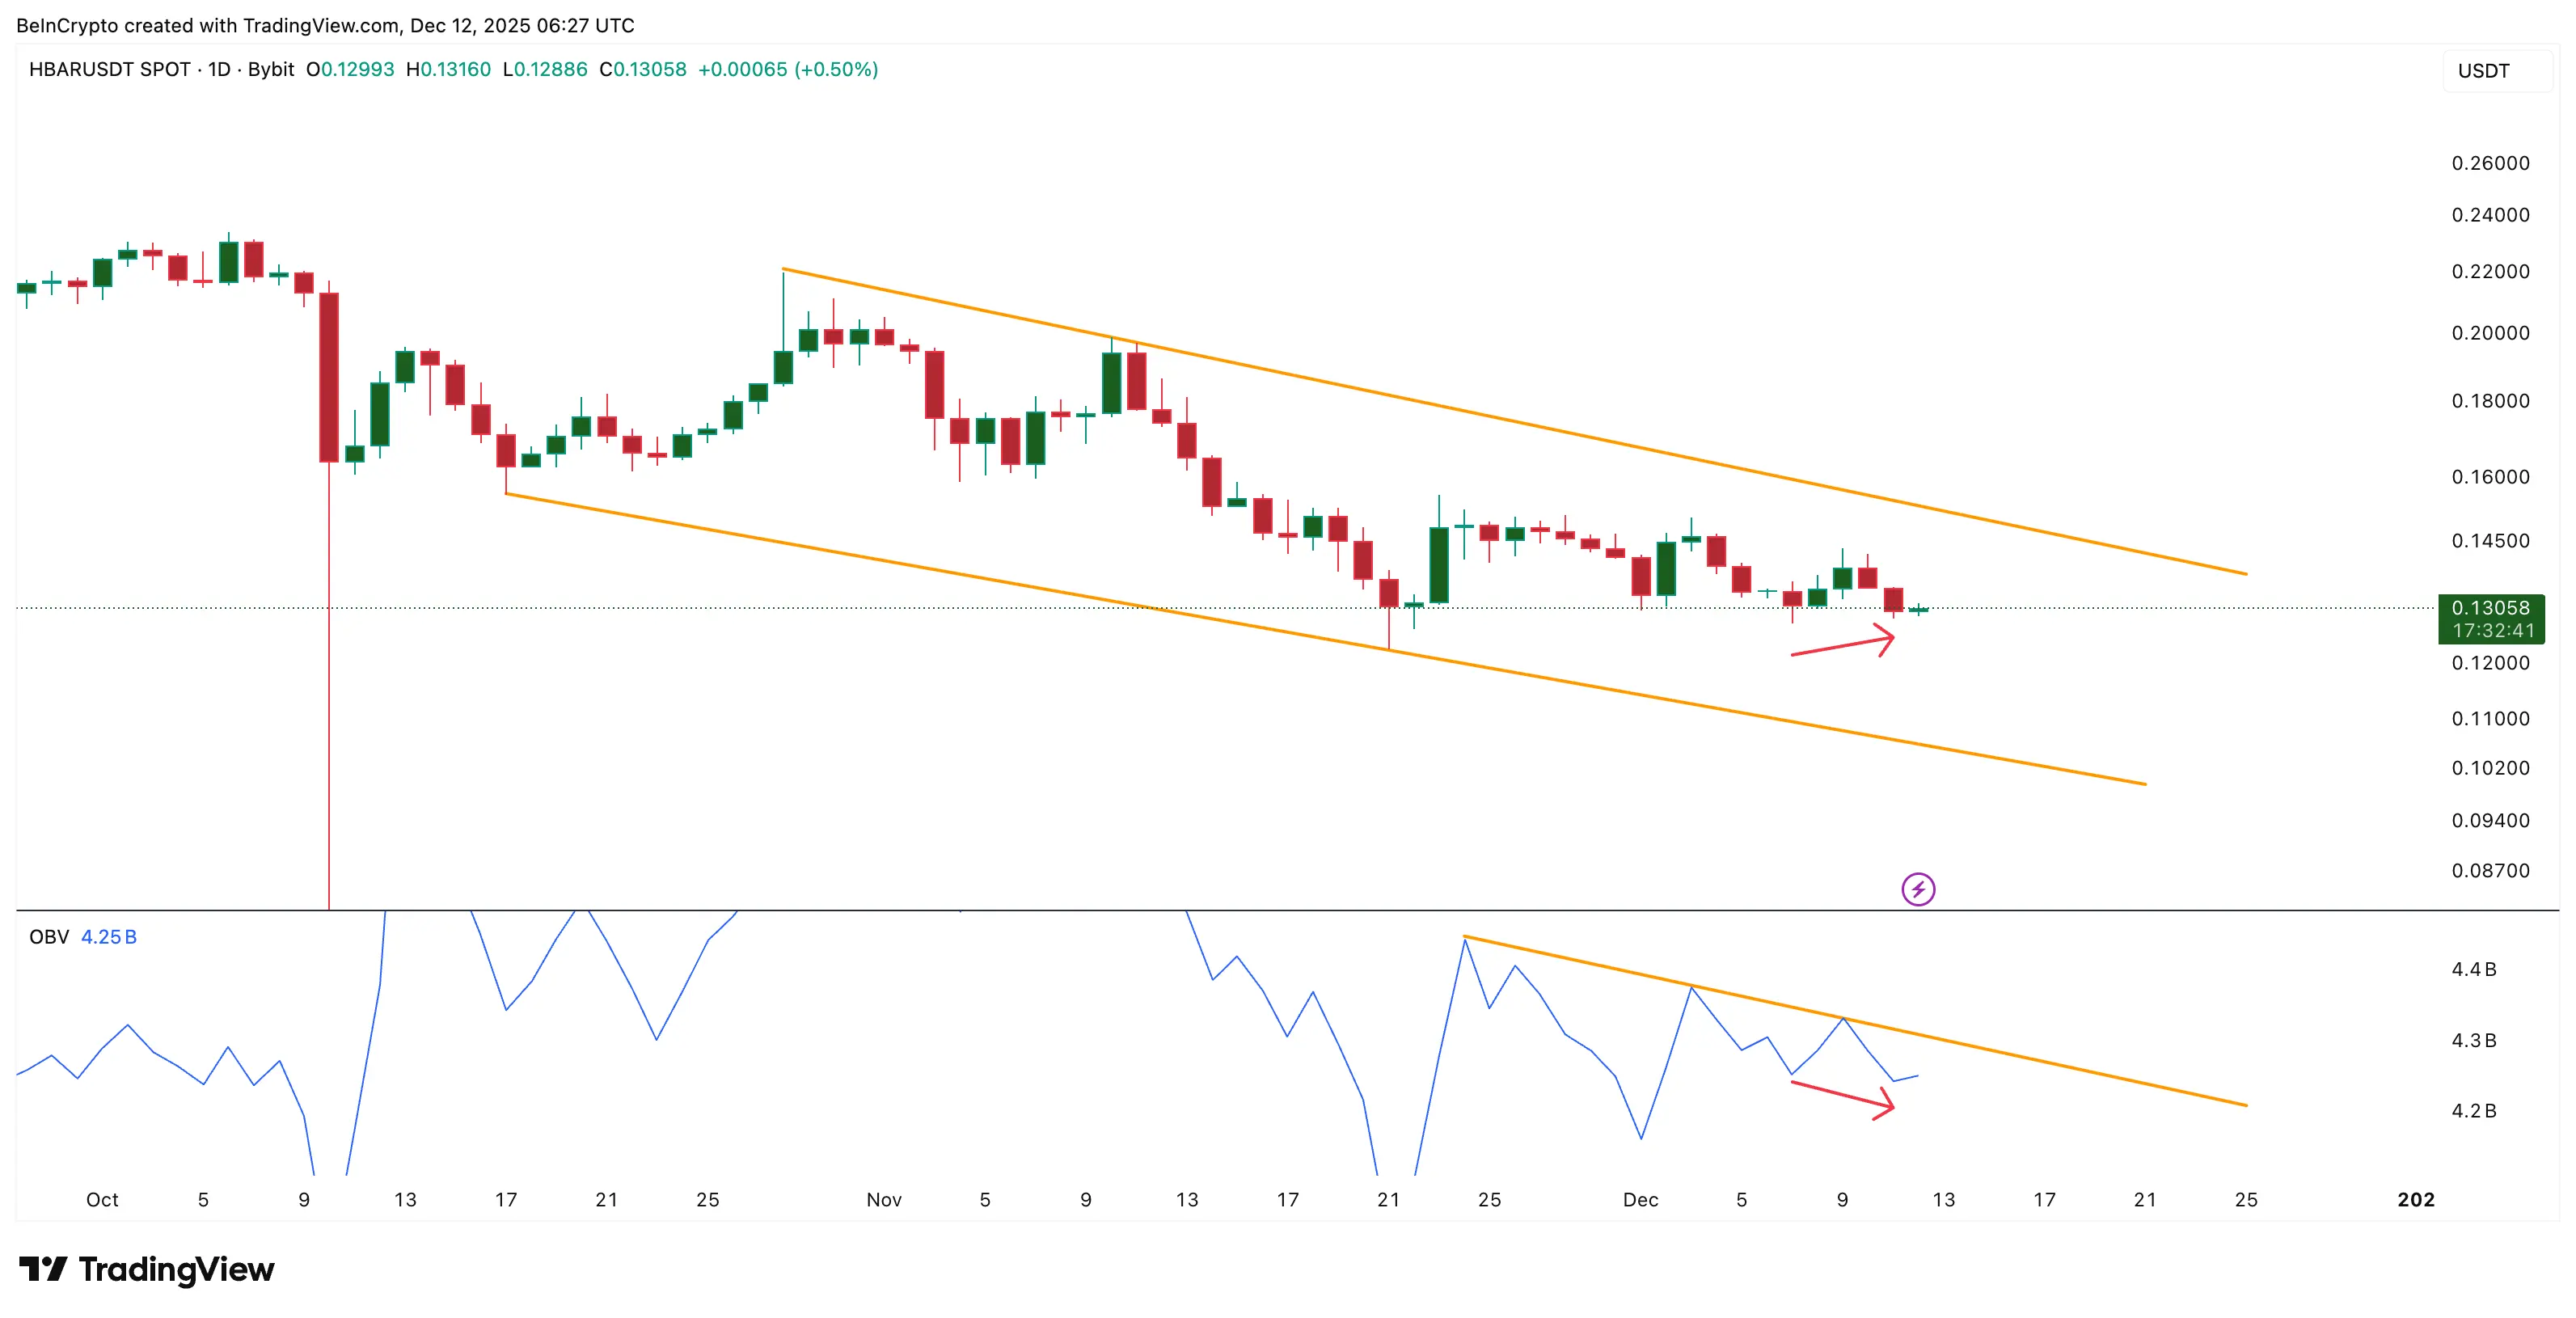Open the 1D interval selector in the legend
The image size is (2576, 1318).
221,70
